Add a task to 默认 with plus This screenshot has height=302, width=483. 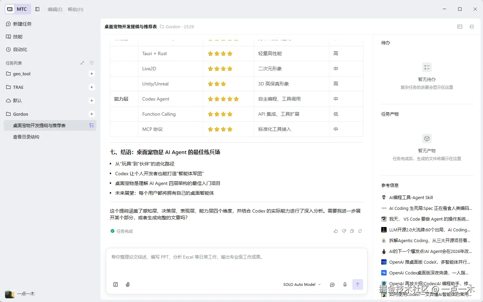(92, 101)
